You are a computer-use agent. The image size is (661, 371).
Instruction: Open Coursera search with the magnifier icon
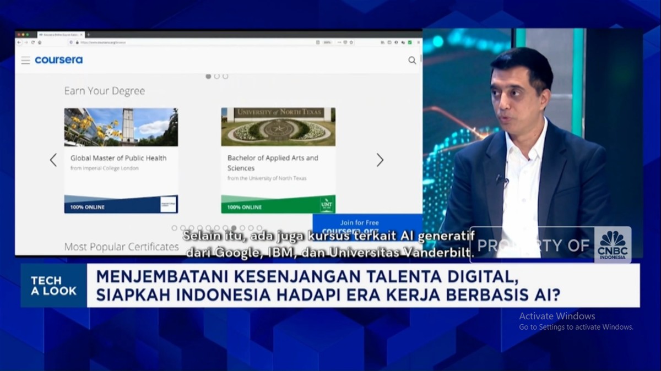click(x=412, y=61)
